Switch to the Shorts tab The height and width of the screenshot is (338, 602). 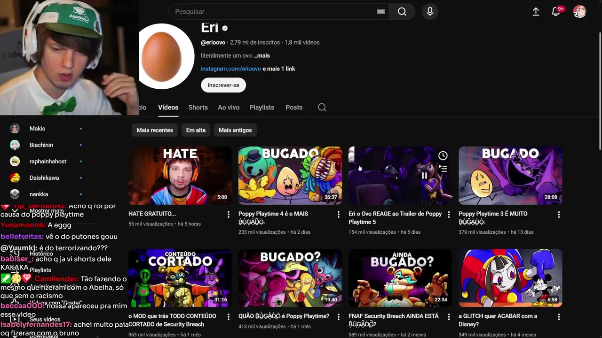198,108
